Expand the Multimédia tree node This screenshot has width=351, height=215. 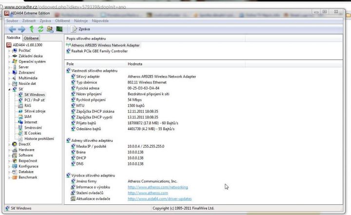click(9, 78)
